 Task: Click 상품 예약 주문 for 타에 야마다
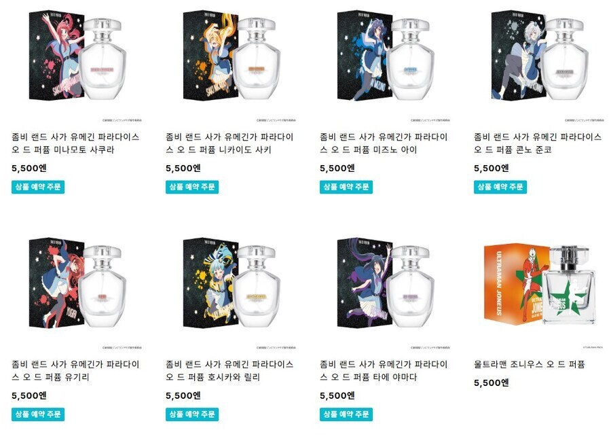(346, 414)
